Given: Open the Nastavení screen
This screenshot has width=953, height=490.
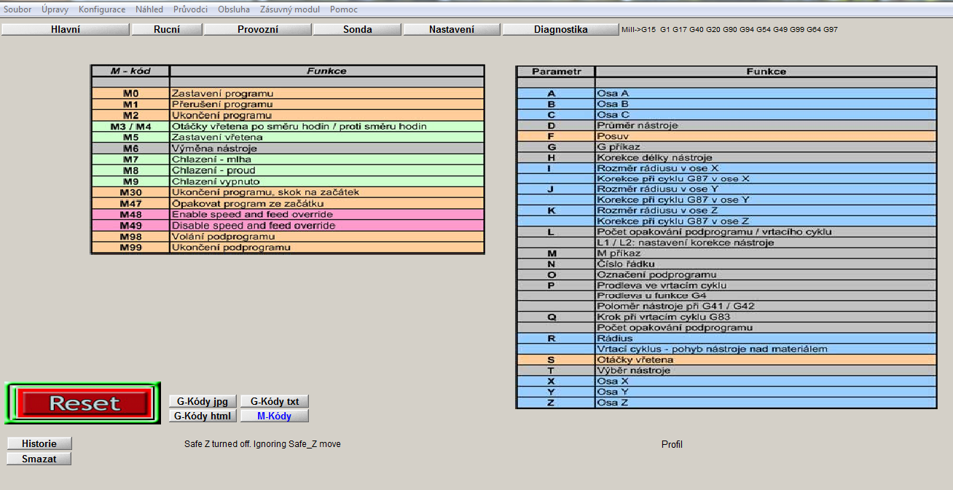Looking at the screenshot, I should (452, 30).
